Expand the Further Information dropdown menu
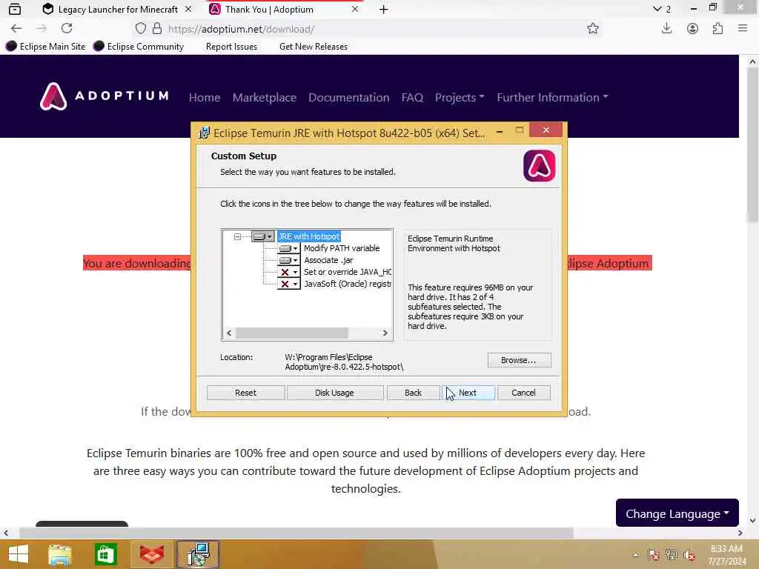 552,97
